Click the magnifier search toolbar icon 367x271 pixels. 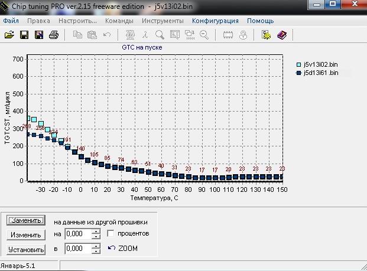(160, 35)
